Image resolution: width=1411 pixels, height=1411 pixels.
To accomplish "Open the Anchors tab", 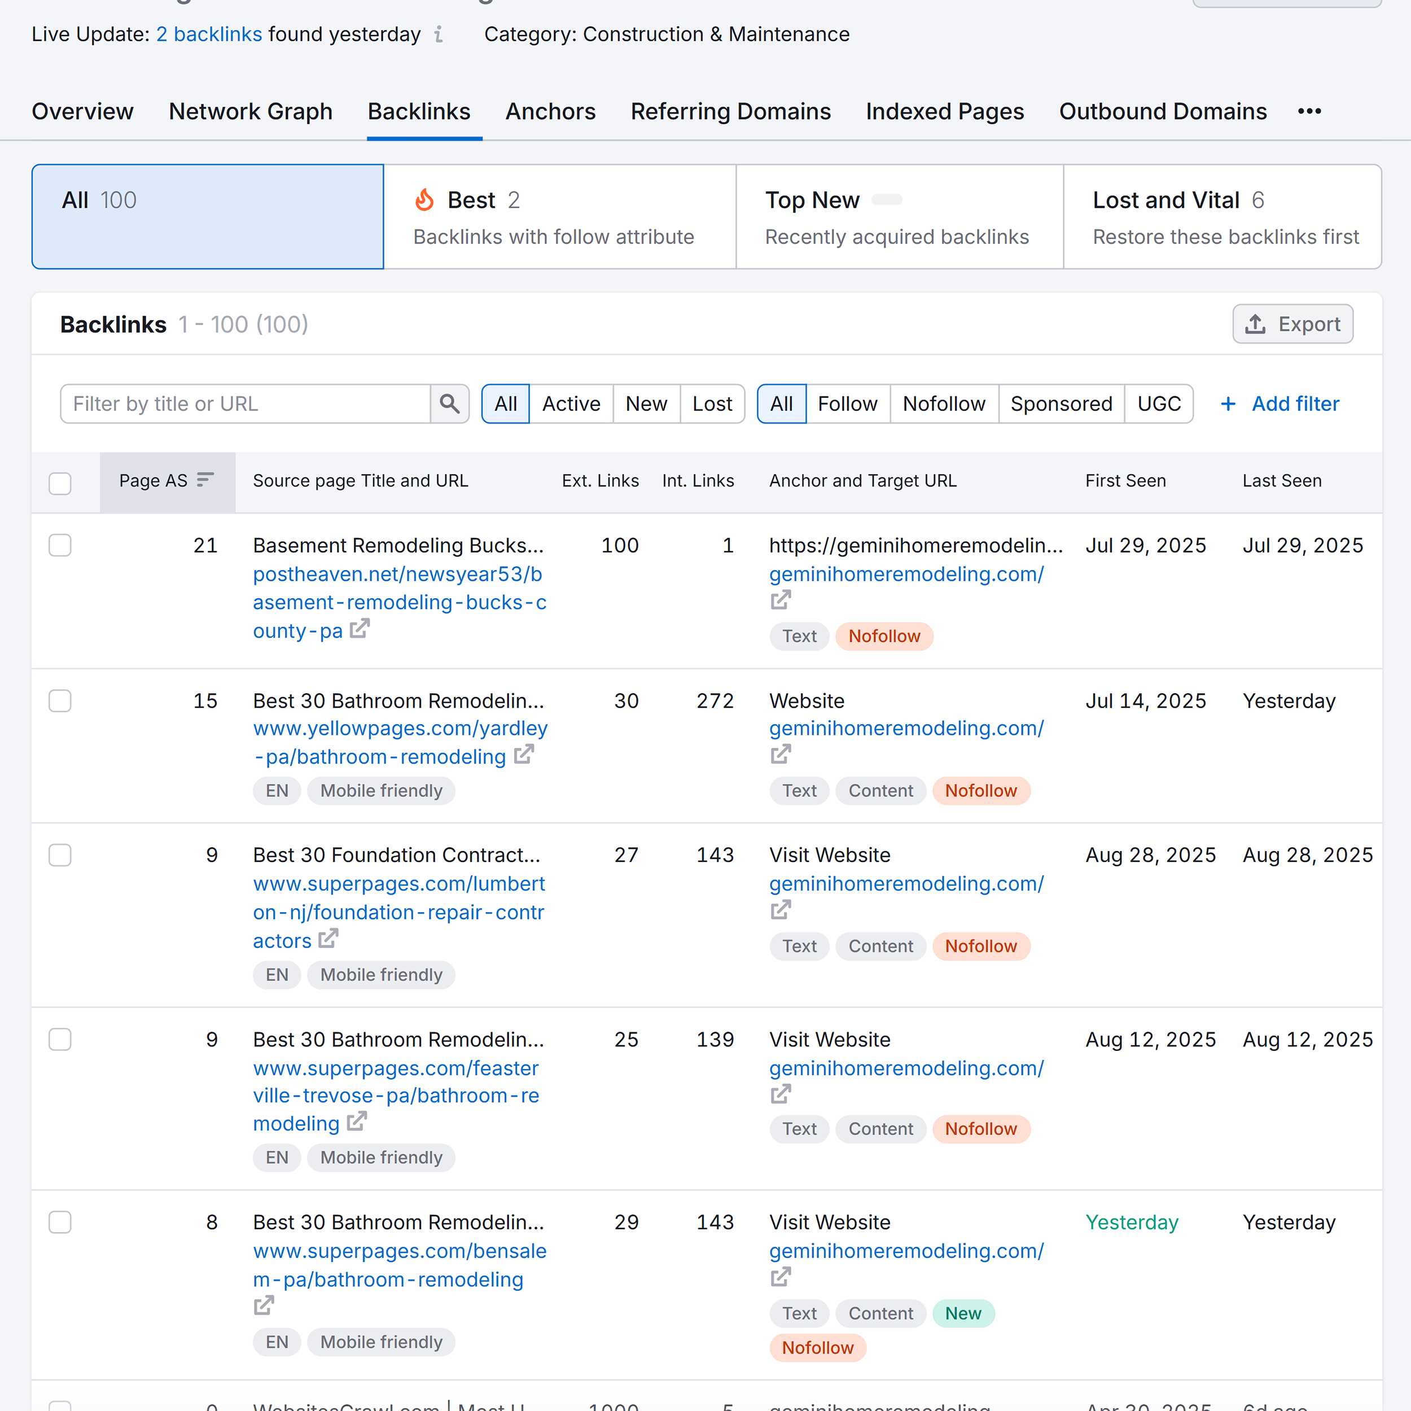I will coord(550,112).
